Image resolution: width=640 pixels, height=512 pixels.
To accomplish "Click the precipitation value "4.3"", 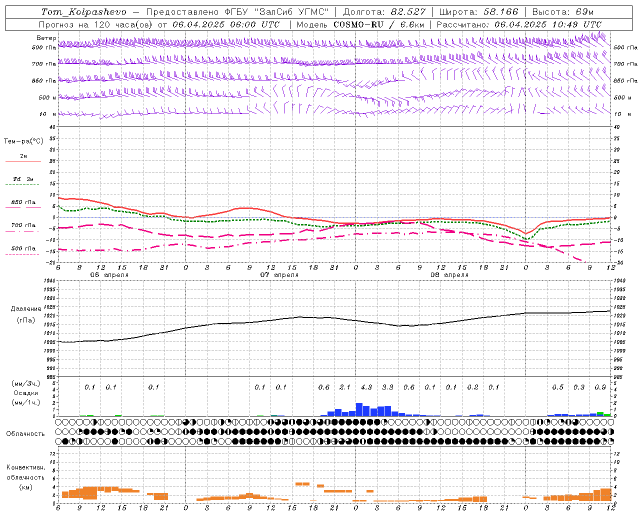I will pos(366,387).
